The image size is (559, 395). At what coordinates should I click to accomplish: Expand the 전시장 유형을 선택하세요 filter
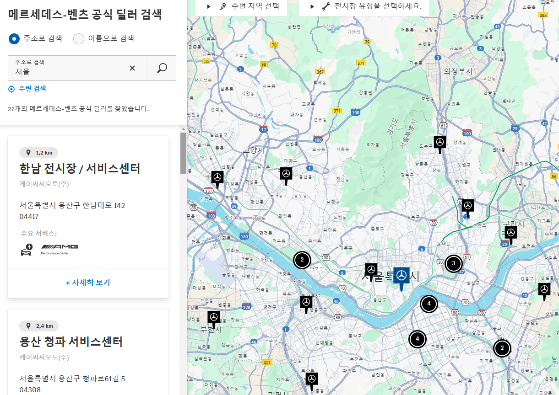(x=364, y=6)
